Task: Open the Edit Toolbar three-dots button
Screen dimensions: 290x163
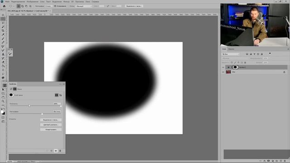Action: 3,105
